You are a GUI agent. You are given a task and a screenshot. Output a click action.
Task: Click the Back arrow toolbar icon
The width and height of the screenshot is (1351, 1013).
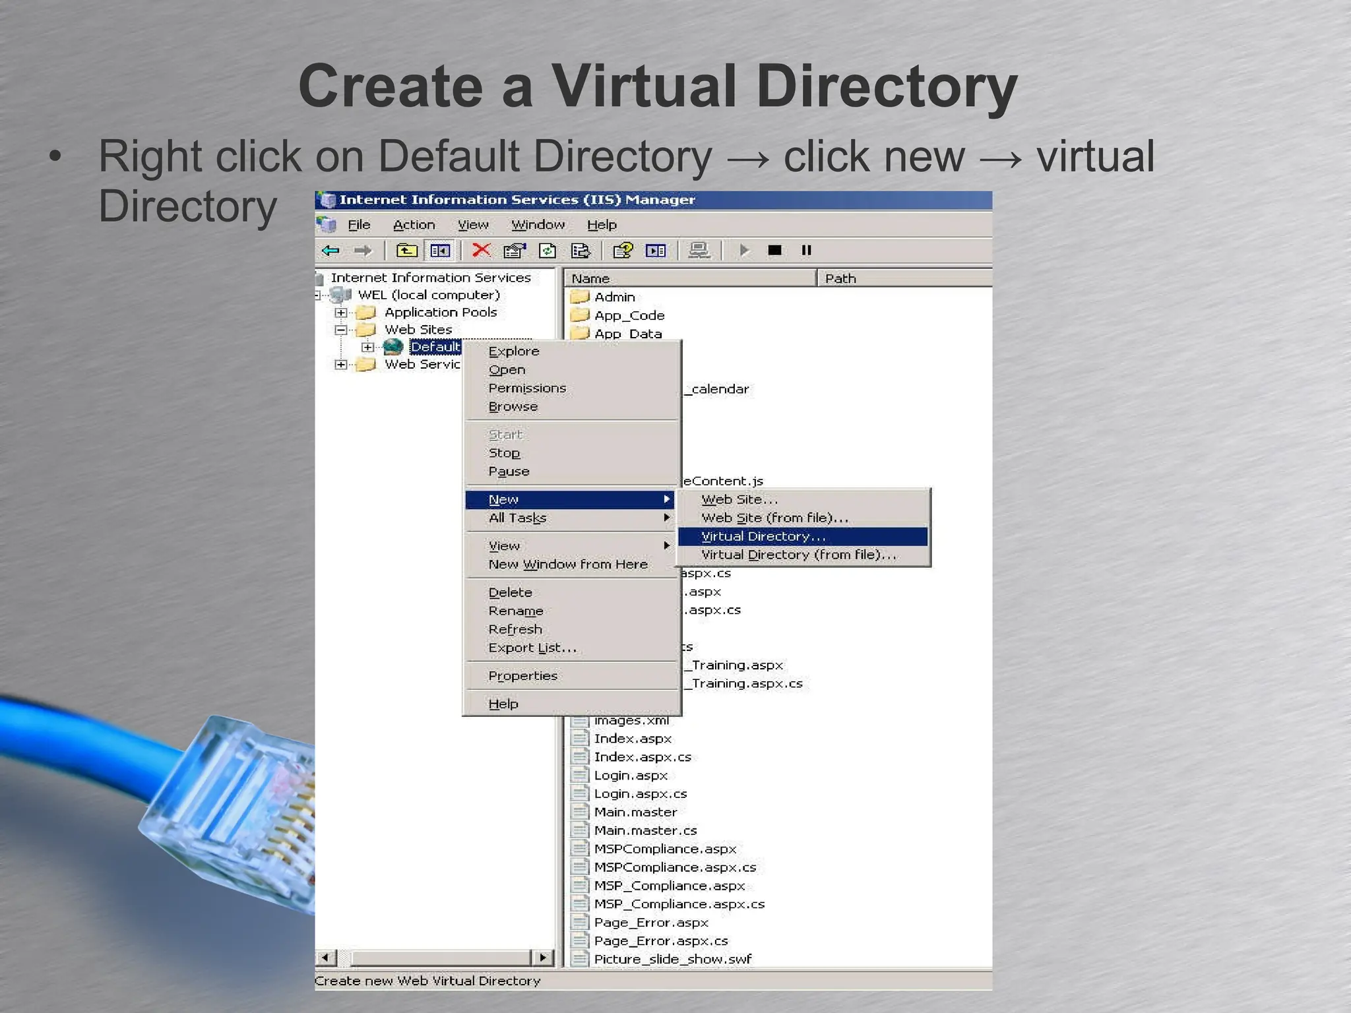330,251
